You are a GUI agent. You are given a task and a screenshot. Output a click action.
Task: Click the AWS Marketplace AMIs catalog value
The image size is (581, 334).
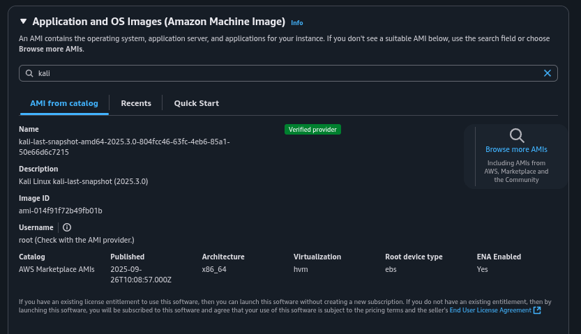(56, 269)
